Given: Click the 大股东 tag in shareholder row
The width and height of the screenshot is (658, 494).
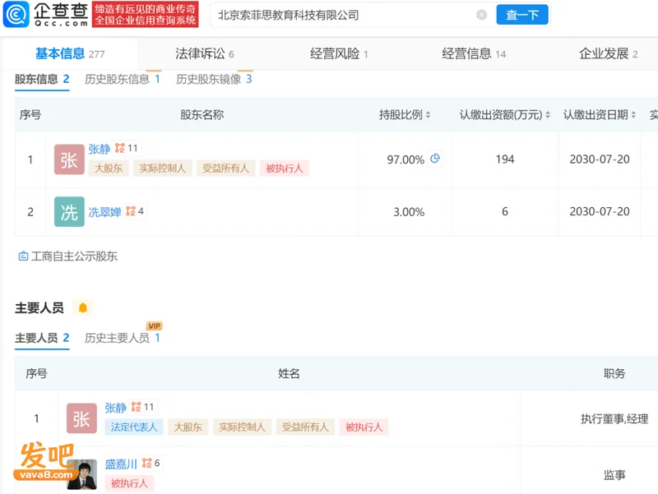Looking at the screenshot, I should 109,169.
